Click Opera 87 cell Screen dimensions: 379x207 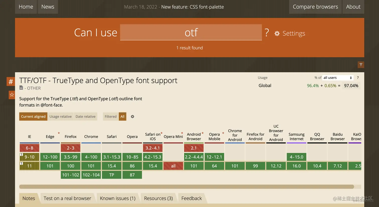coord(132,175)
